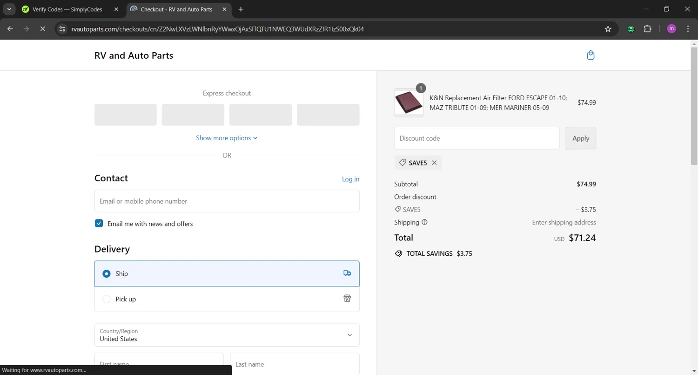Focus the Last name field
The width and height of the screenshot is (698, 375).
tap(295, 364)
